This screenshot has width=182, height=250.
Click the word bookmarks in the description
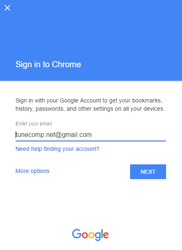tap(147, 100)
